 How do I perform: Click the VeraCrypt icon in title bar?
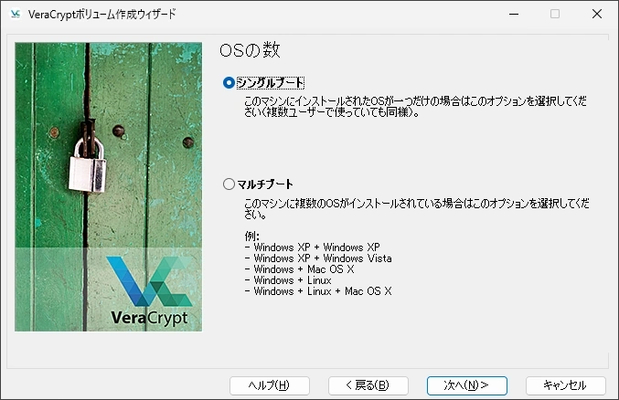16,15
